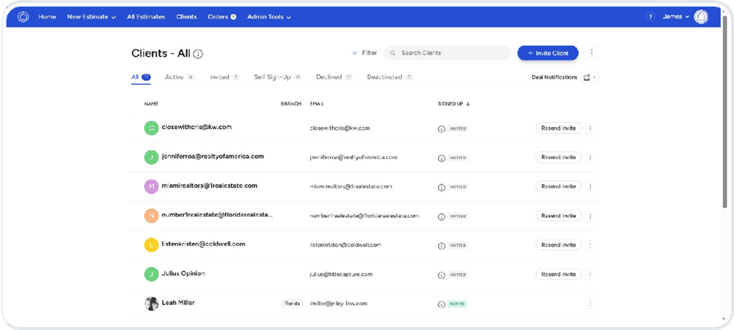The image size is (734, 330).
Task: Open the row menu for listenkristen@coldwell.com
Action: point(590,245)
